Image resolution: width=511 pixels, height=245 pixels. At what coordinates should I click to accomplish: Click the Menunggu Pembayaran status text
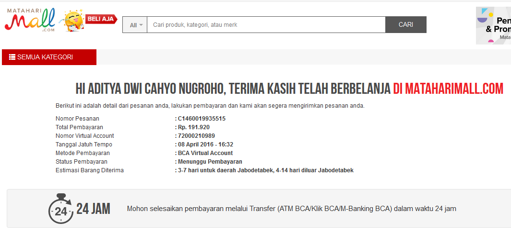pos(210,161)
